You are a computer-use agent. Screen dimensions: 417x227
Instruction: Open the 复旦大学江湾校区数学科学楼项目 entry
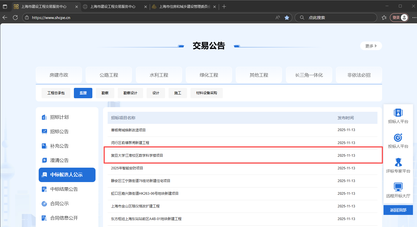pyautogui.click(x=137, y=156)
